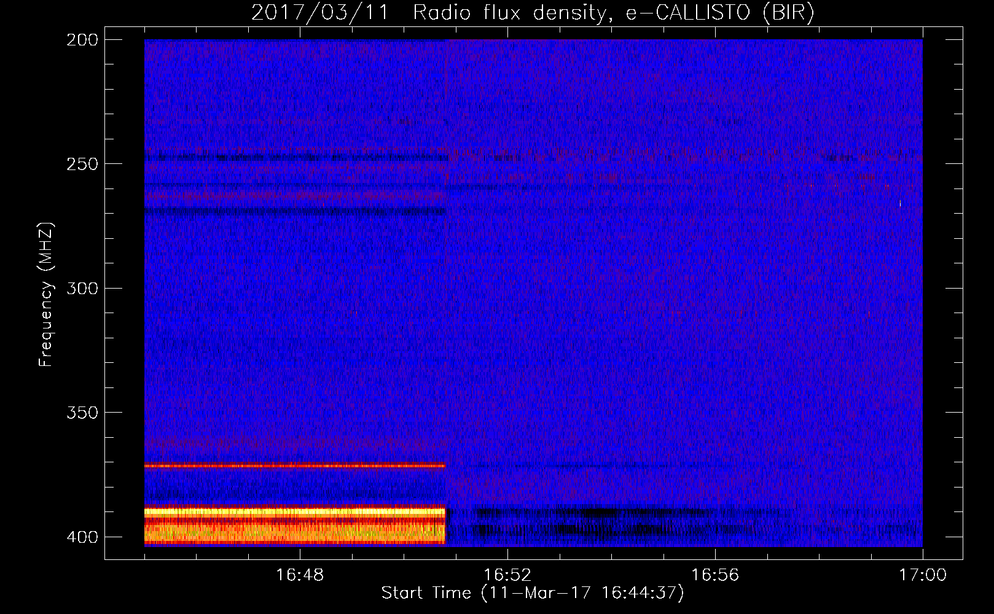Click the 250 frequency tick label

tap(82, 164)
